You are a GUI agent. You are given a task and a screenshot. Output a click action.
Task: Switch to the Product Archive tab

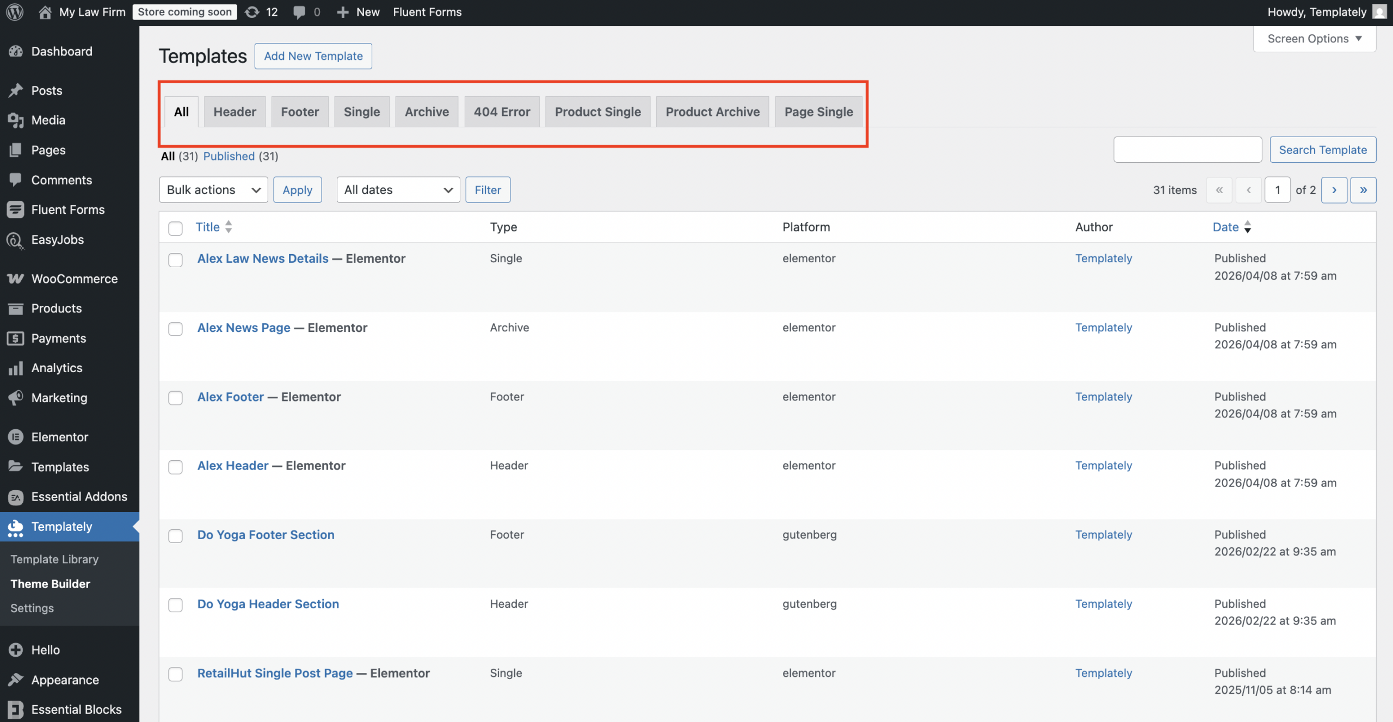pos(712,112)
